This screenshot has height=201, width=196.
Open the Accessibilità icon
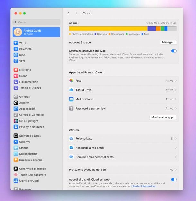click(16, 109)
